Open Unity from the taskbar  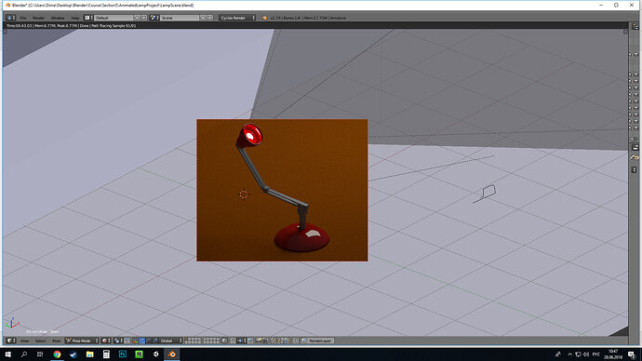(x=155, y=354)
